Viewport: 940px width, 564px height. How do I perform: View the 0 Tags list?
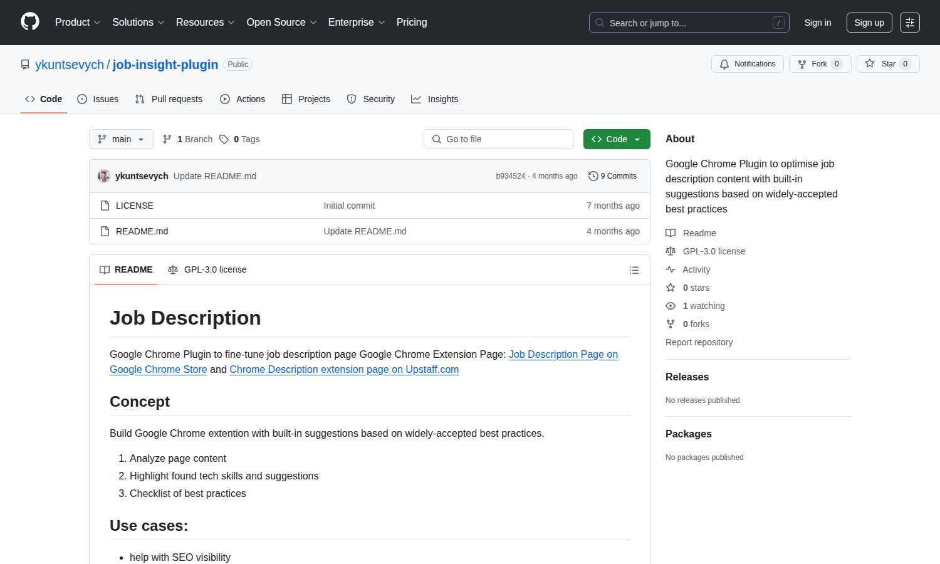pyautogui.click(x=239, y=139)
